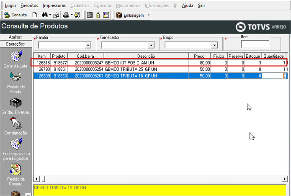This screenshot has width=291, height=196.
Task: Select the Operações sidebar tab
Action: [x=15, y=44]
